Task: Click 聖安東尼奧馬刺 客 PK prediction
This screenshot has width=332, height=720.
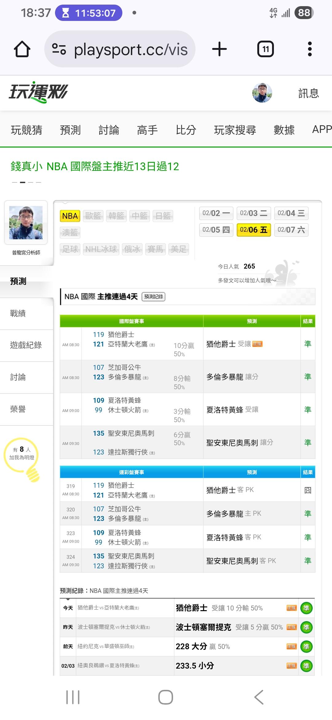Action: [241, 561]
